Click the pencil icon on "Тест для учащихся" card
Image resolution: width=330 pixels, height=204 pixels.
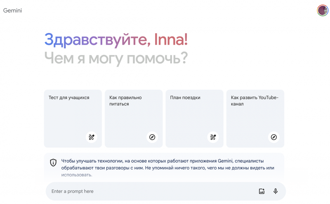click(91, 137)
